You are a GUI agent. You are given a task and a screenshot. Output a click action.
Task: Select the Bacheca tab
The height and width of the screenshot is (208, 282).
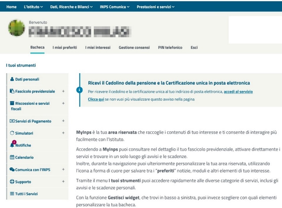click(37, 47)
